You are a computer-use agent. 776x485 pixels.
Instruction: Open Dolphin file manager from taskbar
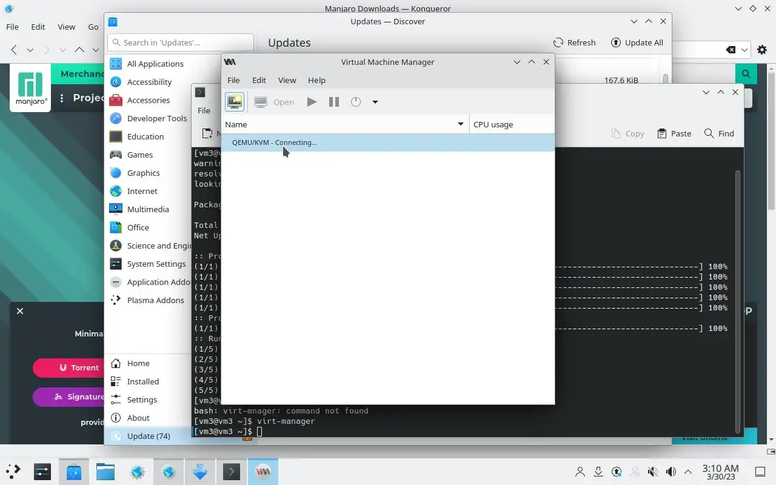pos(105,471)
